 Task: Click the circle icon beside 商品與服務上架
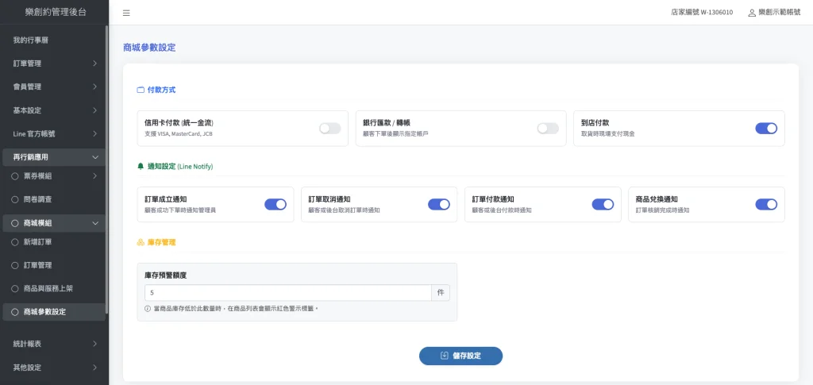[14, 288]
